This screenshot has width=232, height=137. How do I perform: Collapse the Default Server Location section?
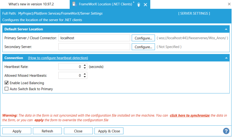click(x=226, y=29)
